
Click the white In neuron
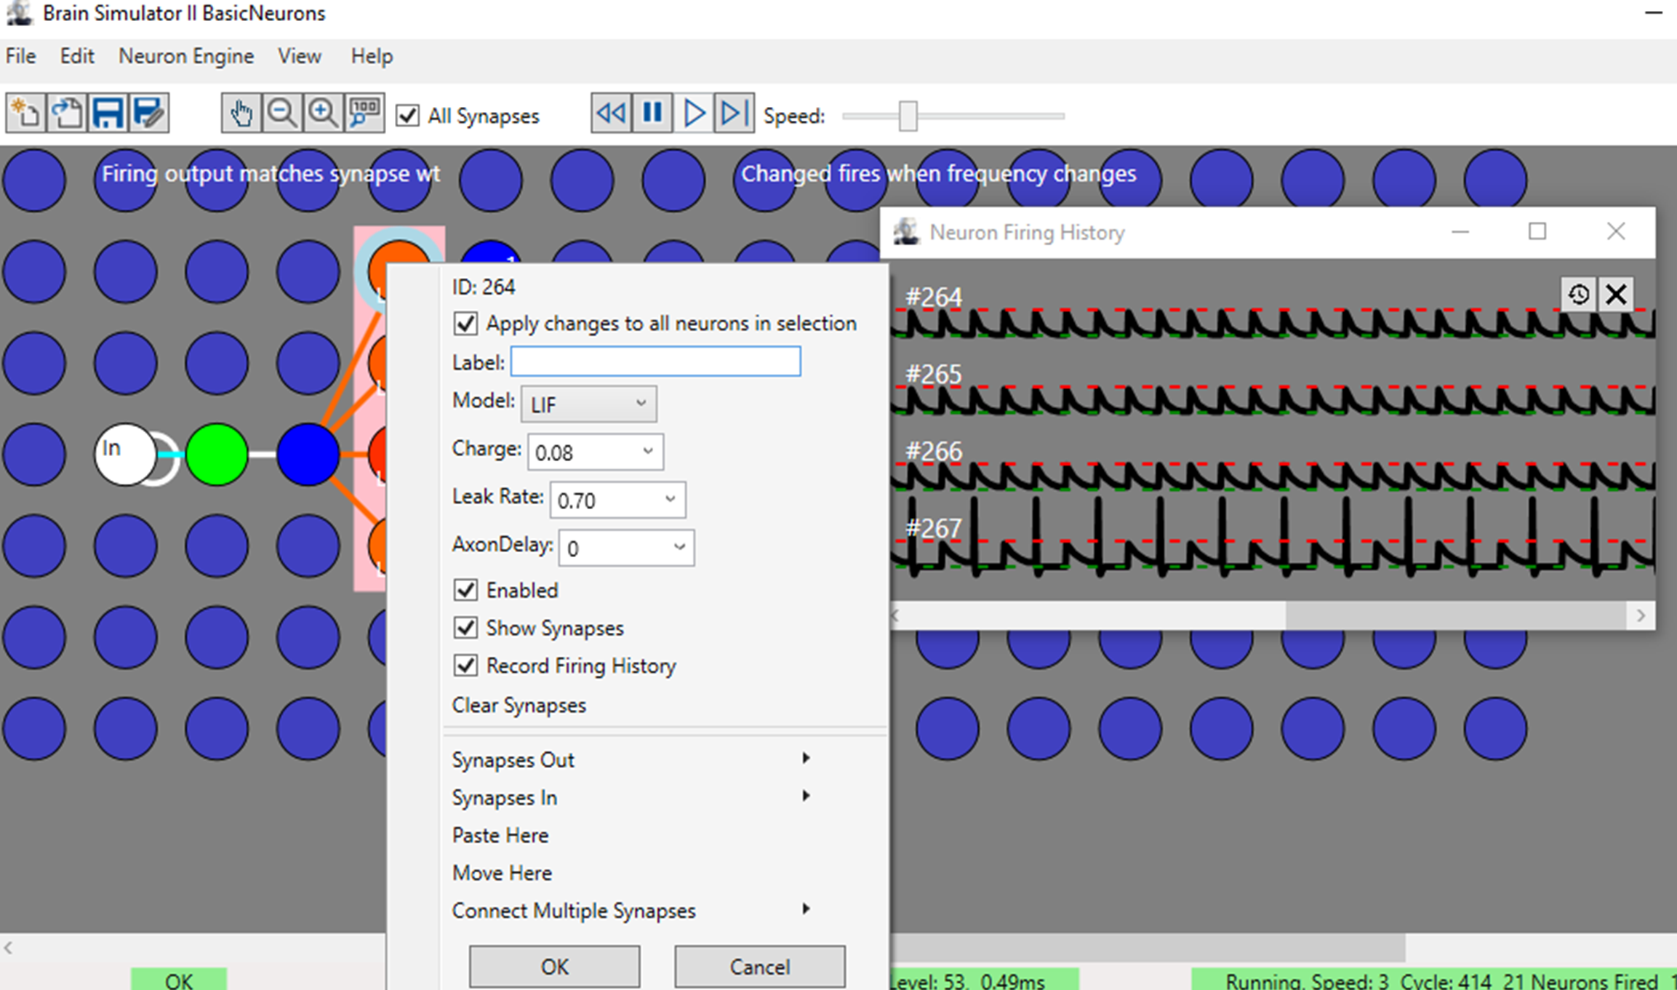coord(125,455)
